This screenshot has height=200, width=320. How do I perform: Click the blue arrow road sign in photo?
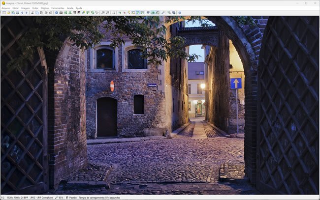click(x=236, y=83)
